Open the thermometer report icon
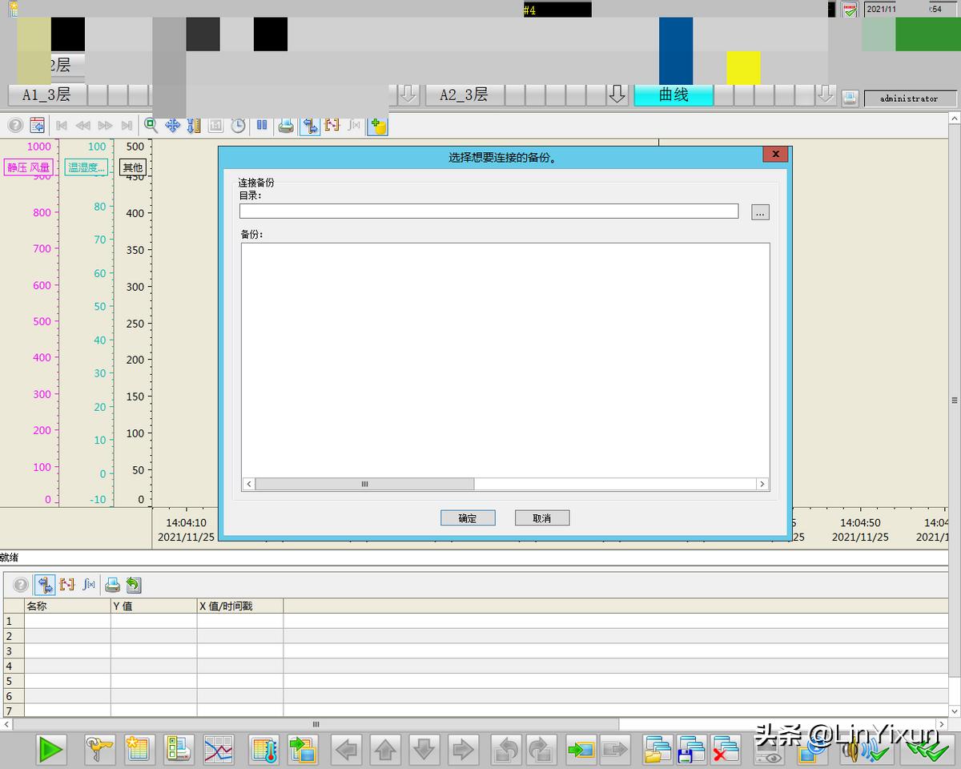961x769 pixels. (263, 750)
